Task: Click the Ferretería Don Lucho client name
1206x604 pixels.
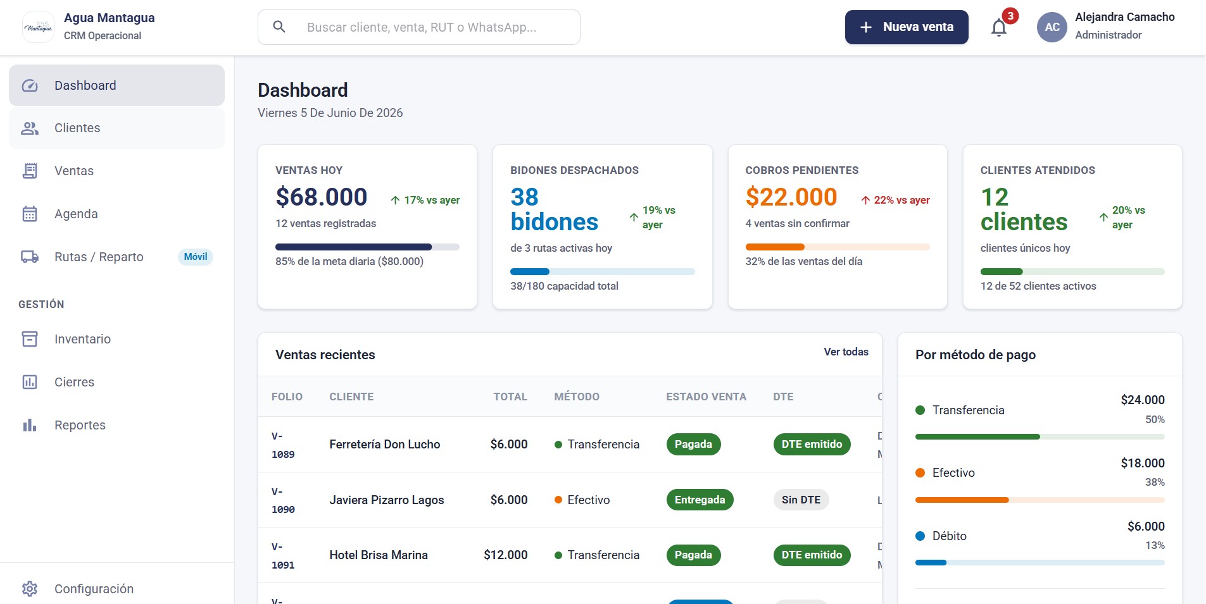Action: (x=385, y=444)
